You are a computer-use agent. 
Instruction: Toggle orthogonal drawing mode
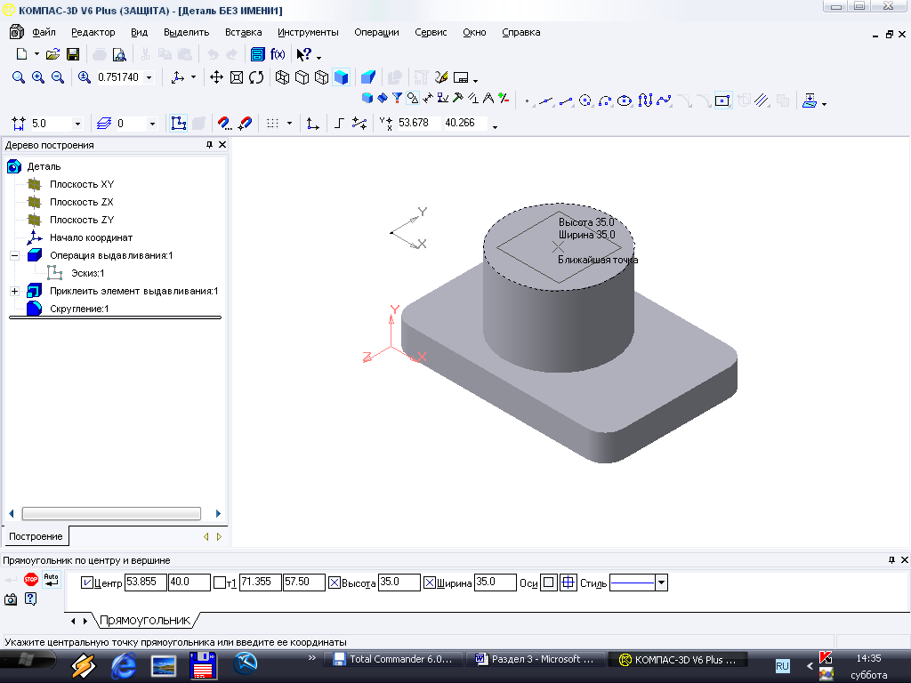tap(339, 123)
